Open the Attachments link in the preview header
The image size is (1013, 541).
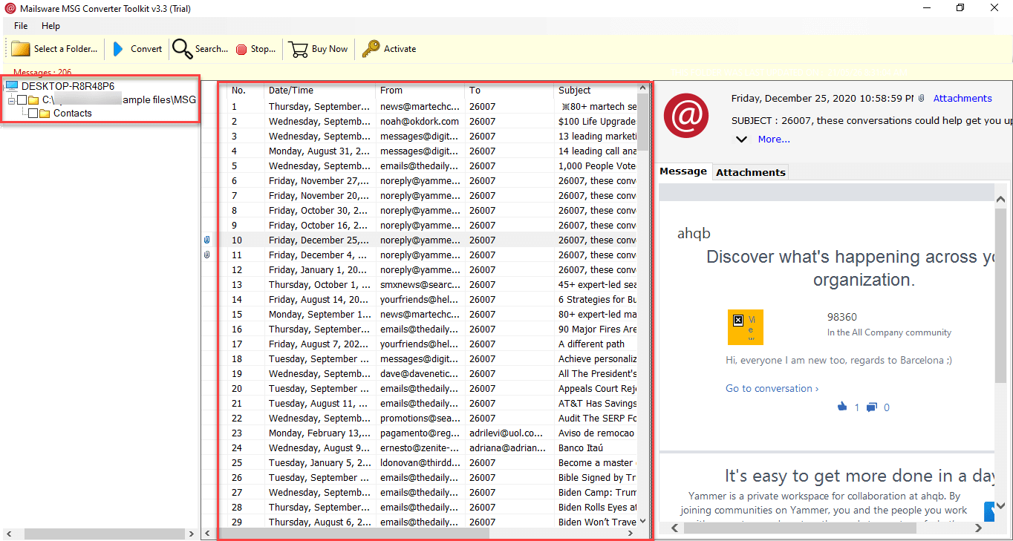pos(962,98)
